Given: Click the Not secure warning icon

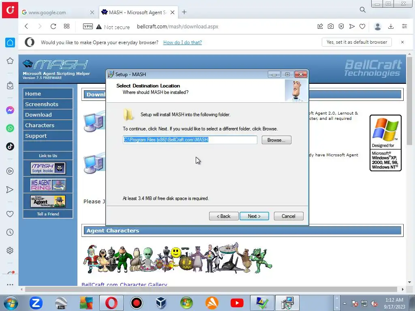Looking at the screenshot, I should point(99,27).
